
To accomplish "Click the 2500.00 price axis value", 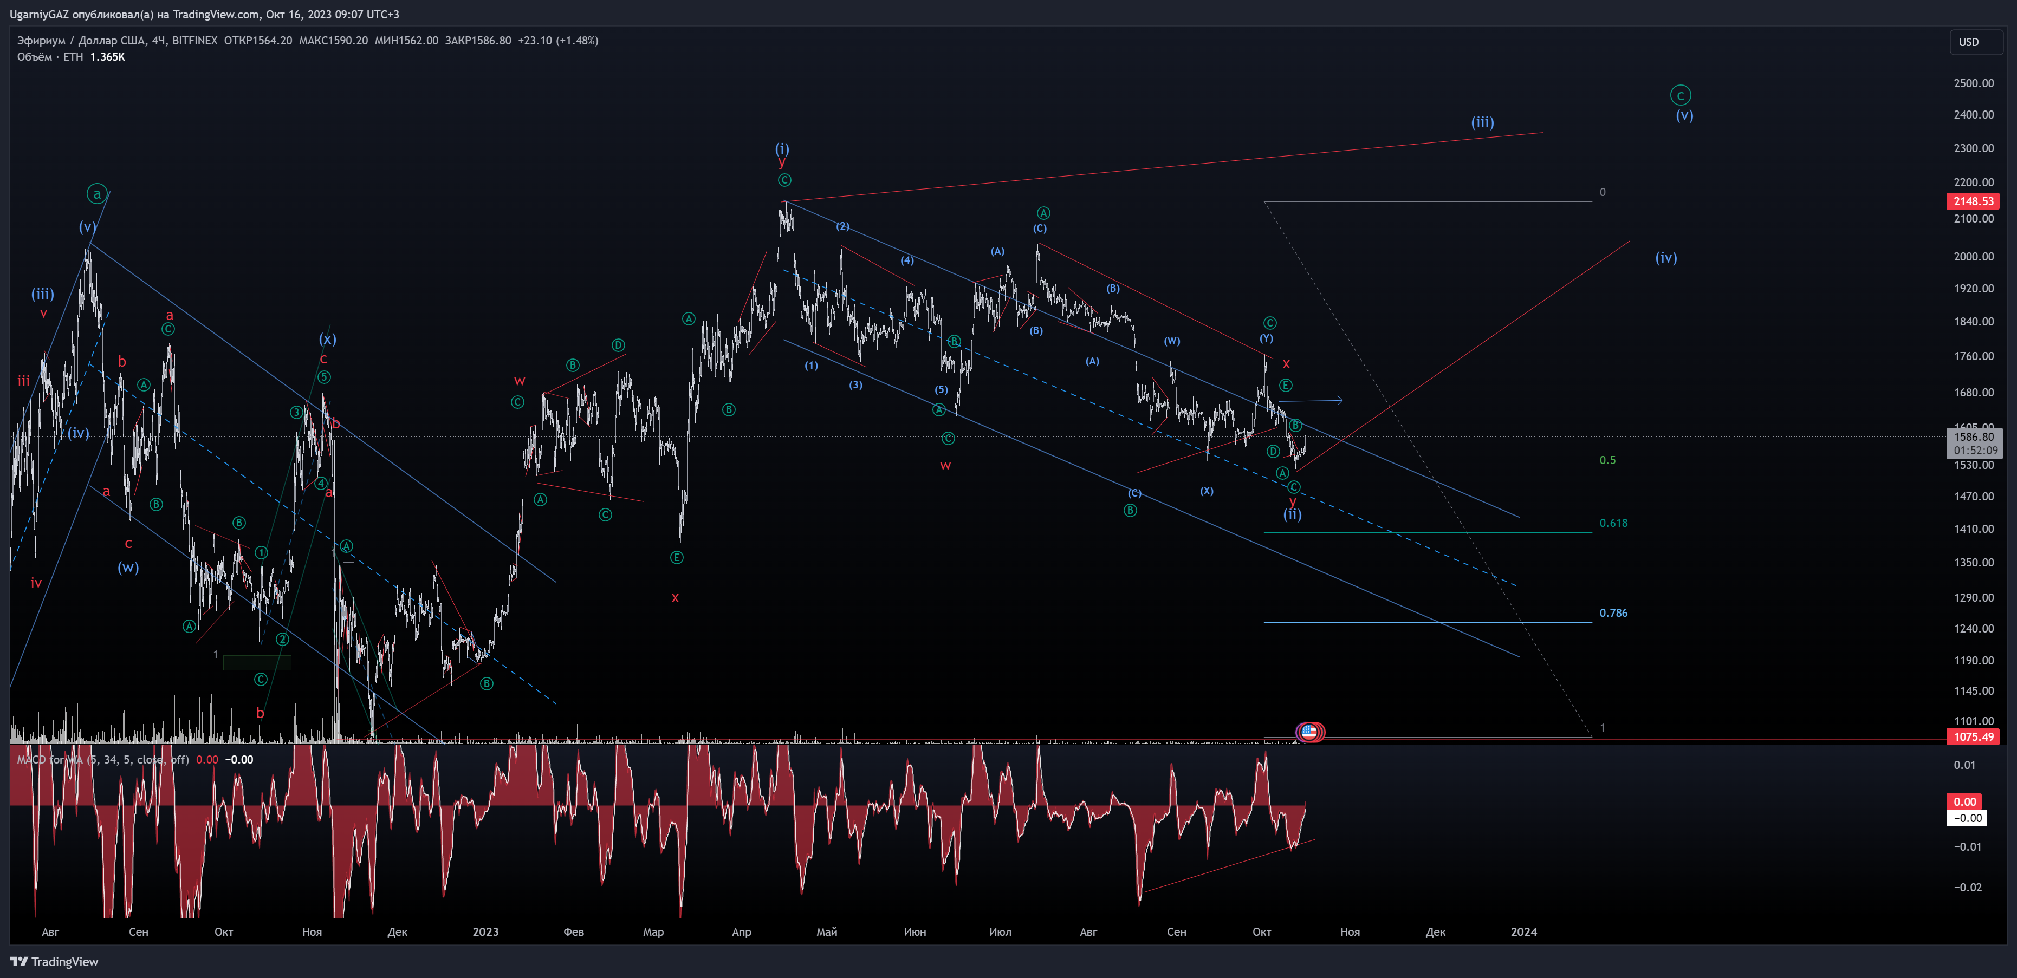I will click(1973, 83).
